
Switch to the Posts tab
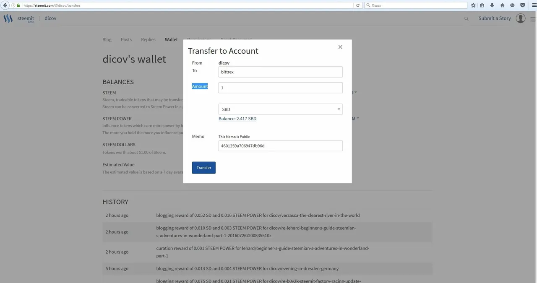coord(126,39)
